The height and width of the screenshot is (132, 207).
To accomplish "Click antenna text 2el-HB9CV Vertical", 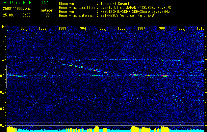I will [x=118, y=16].
